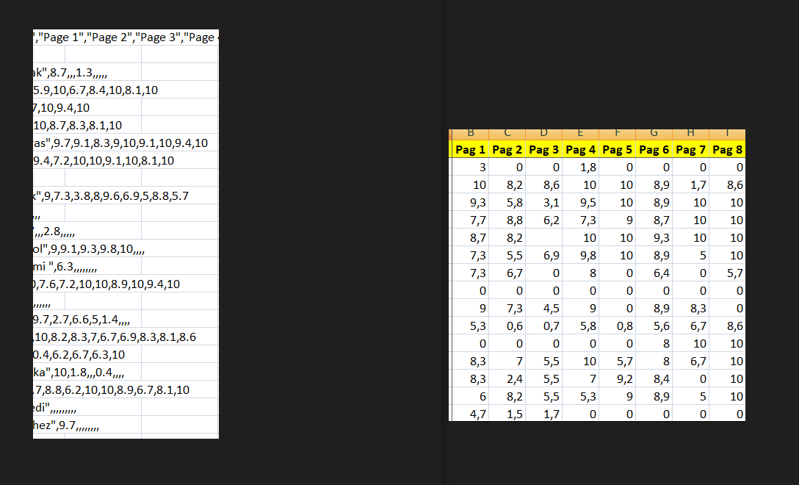Click the Pag 3 header cell
This screenshot has width=799, height=485.
pyautogui.click(x=544, y=150)
